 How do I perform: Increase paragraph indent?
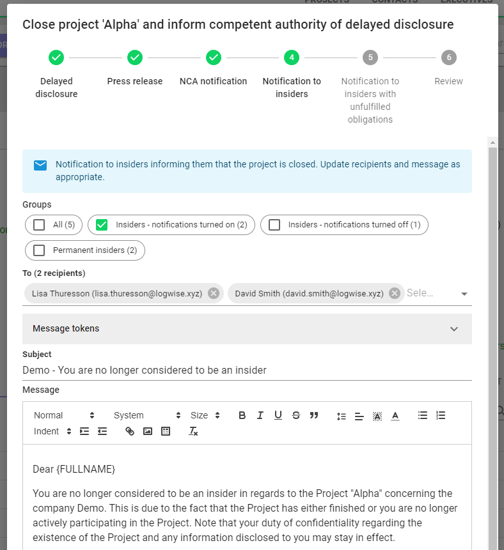click(84, 431)
